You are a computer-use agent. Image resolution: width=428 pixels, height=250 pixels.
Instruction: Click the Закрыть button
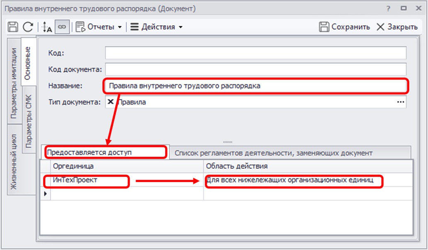(397, 27)
